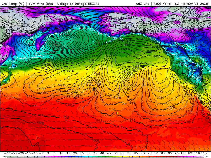Click the 15 value on temperature scale
The width and height of the screenshot is (211, 158).
68,153
